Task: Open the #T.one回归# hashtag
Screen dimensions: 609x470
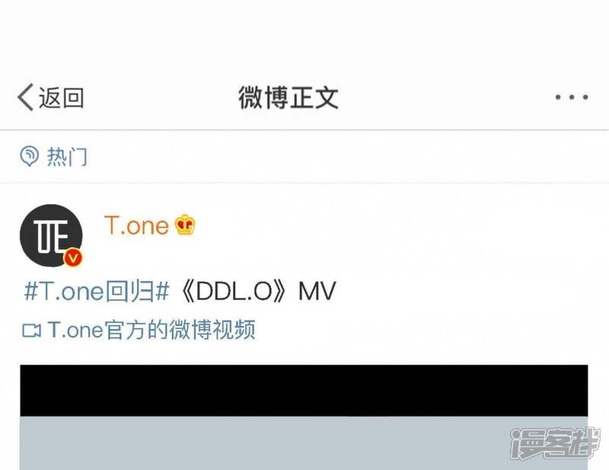Action: pos(97,291)
